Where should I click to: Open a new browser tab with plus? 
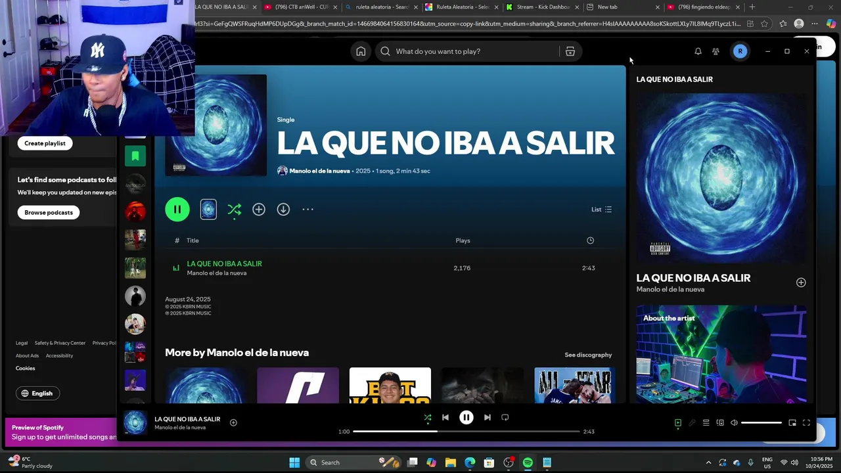pyautogui.click(x=752, y=7)
